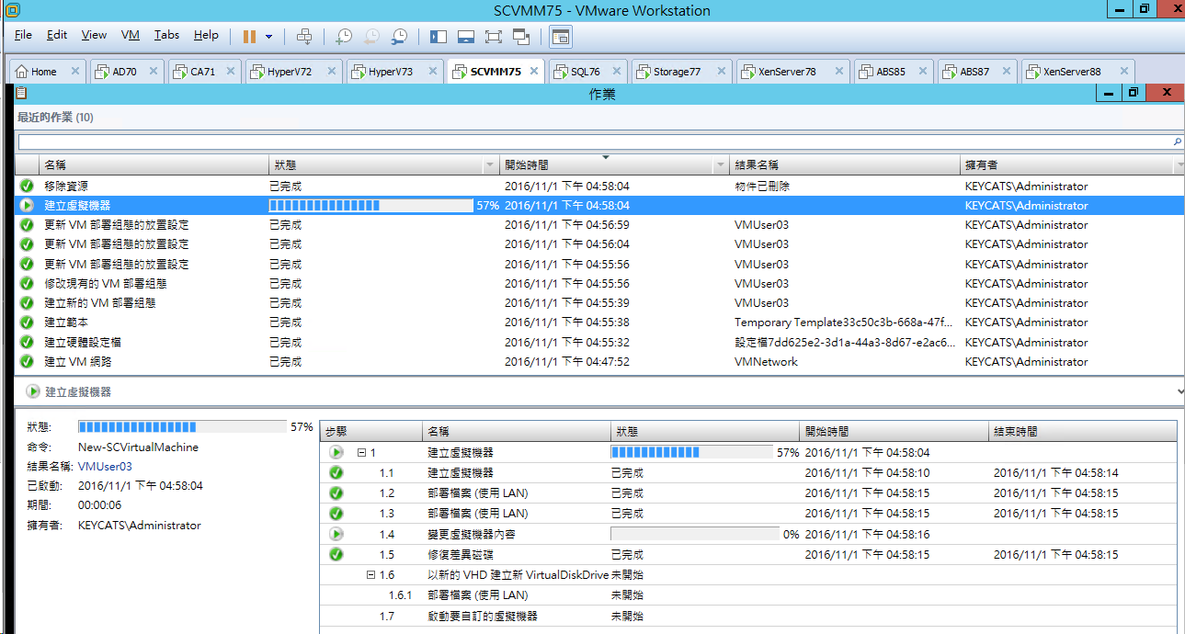This screenshot has width=1185, height=634.
Task: Switch to the XenServer88 tab
Action: click(x=1077, y=72)
